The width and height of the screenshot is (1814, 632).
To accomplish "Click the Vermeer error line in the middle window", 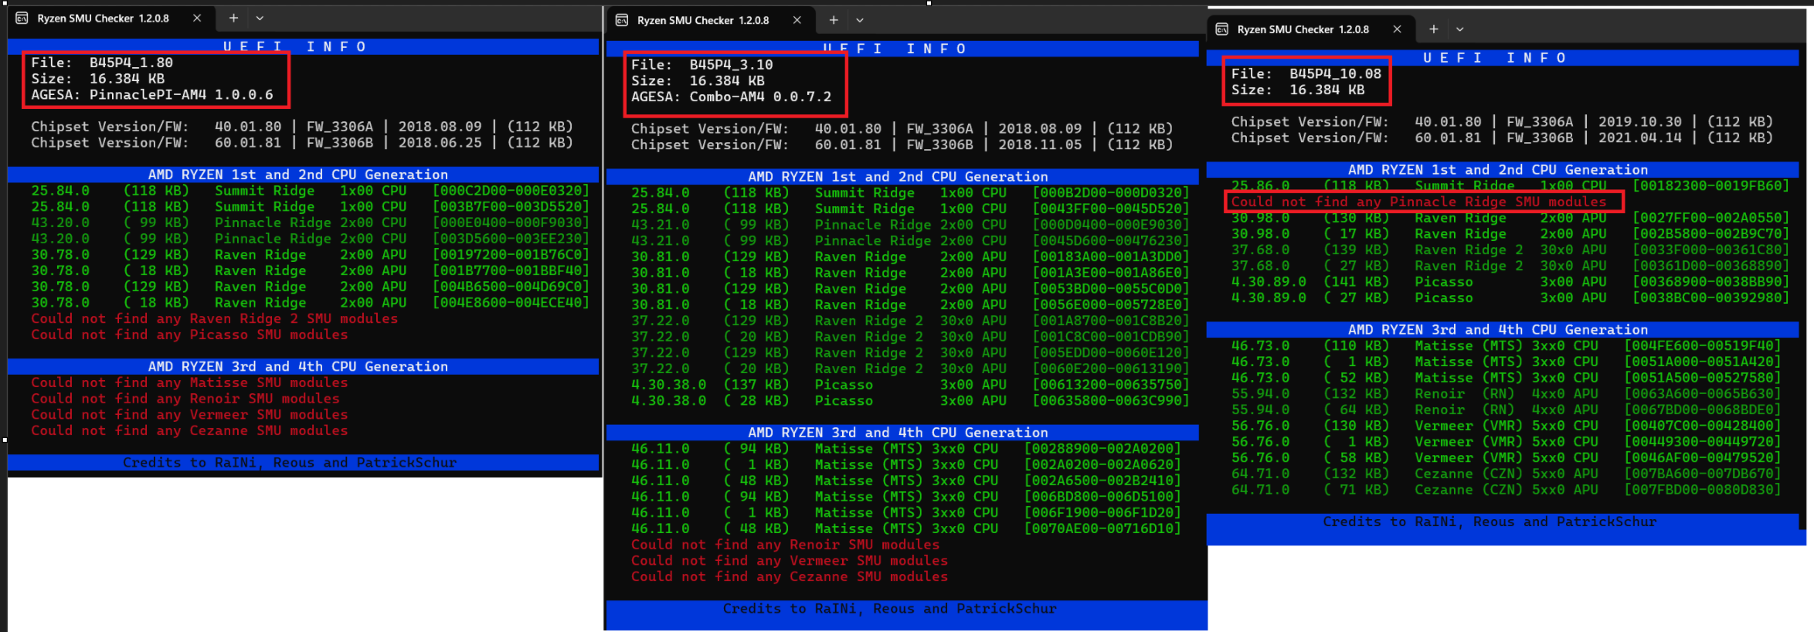I will point(790,561).
